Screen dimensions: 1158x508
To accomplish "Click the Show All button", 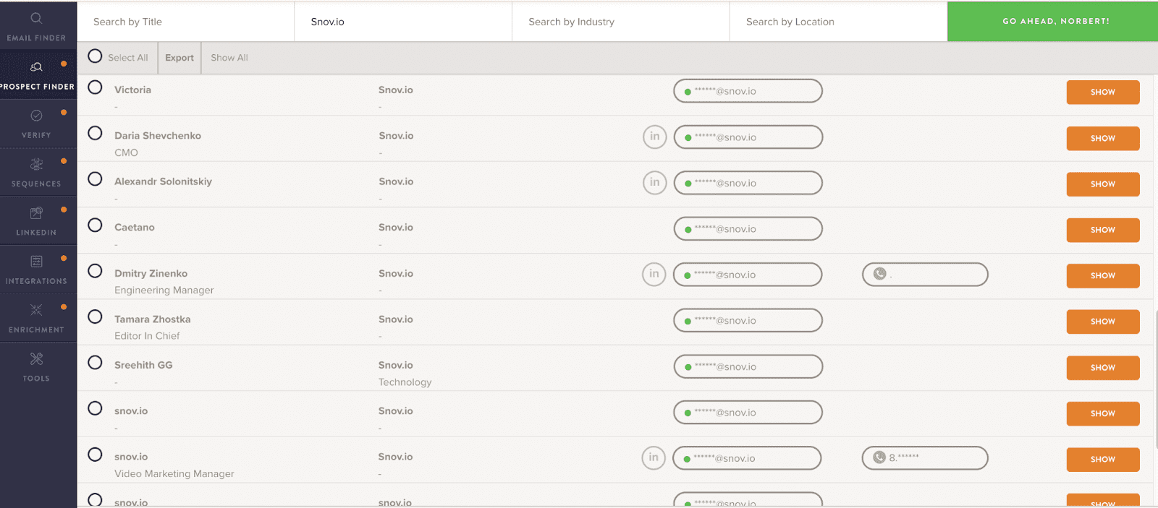I will tap(229, 58).
